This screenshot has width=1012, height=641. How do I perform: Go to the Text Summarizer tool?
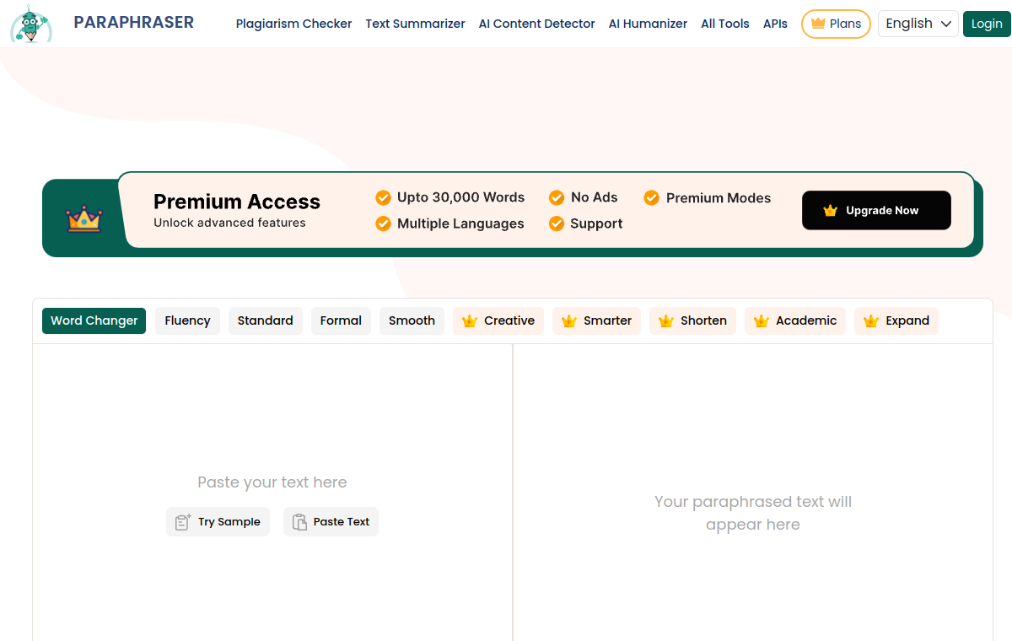point(415,24)
